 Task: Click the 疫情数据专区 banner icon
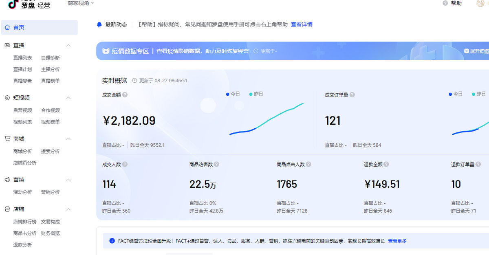106,51
